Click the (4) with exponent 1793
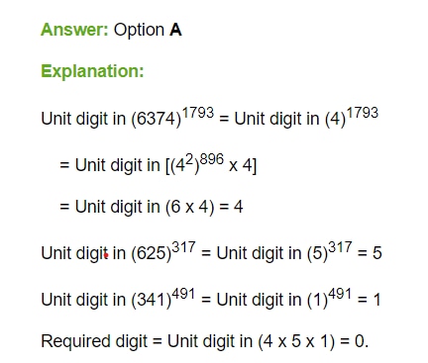 pyautogui.click(x=335, y=119)
